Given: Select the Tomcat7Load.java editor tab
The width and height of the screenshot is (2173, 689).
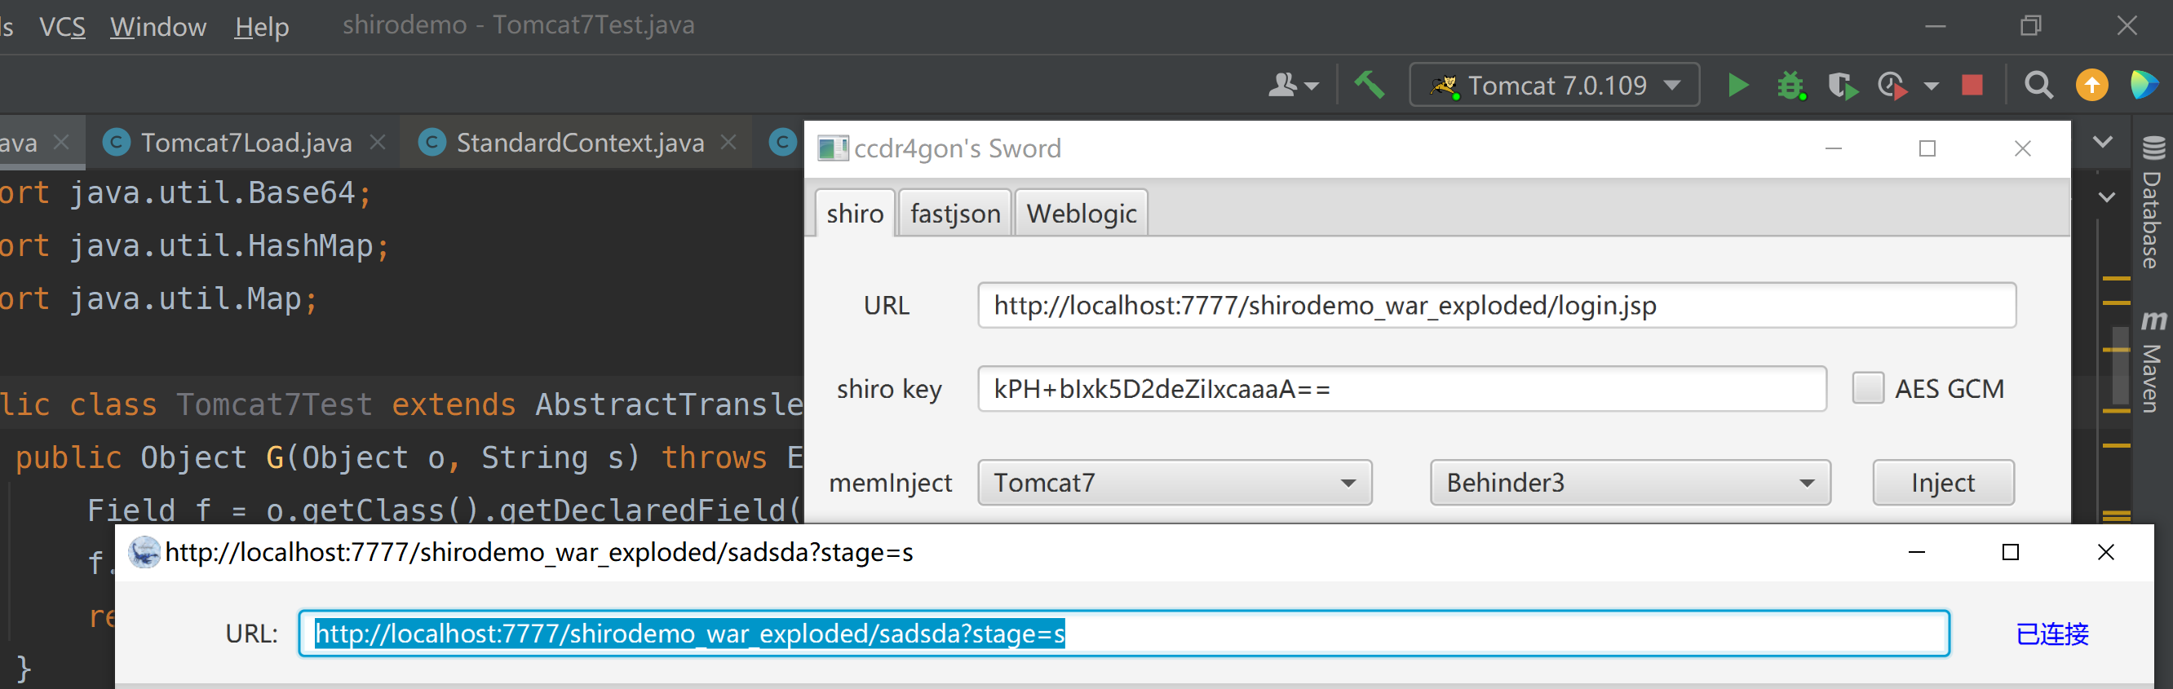Looking at the screenshot, I should 246,143.
